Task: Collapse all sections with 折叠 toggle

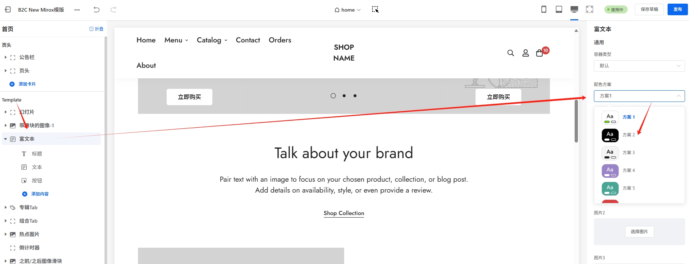Action: pos(96,29)
